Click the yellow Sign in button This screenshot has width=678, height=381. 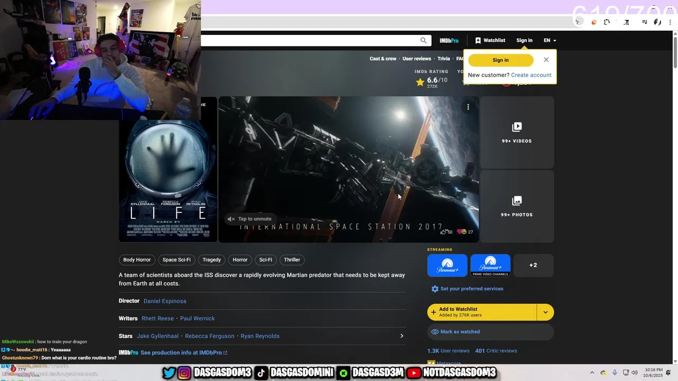pyautogui.click(x=501, y=60)
